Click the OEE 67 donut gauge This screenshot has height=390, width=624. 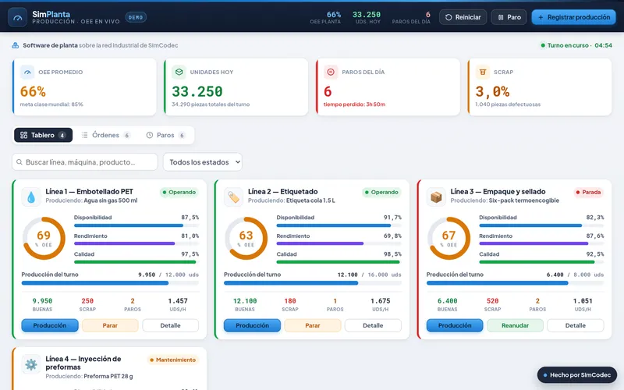point(449,239)
